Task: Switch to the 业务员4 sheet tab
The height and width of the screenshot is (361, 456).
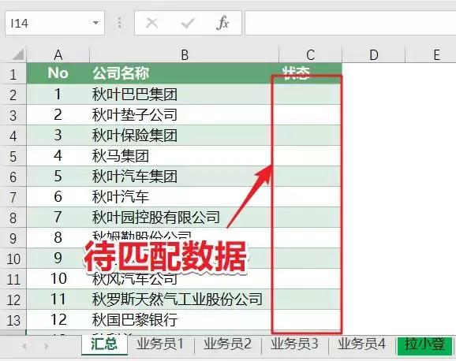Action: tap(361, 344)
